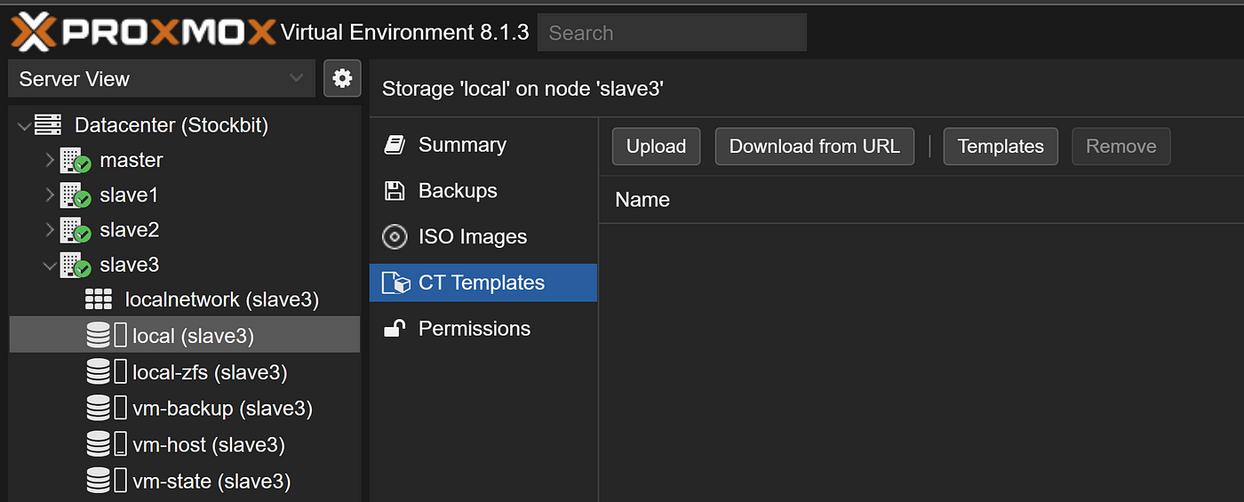Screen dimensions: 1244x502
Task: Select the master node icon
Action: pos(76,161)
